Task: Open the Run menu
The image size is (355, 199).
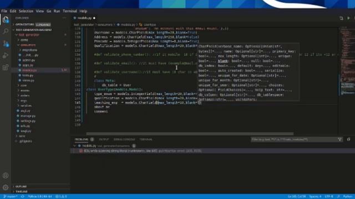Action: point(57,11)
